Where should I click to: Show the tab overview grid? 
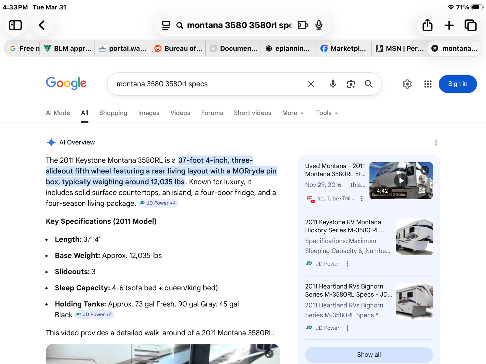pyautogui.click(x=470, y=25)
